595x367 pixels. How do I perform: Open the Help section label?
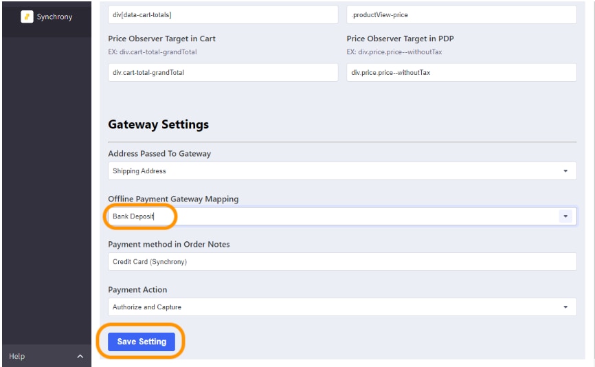click(16, 357)
